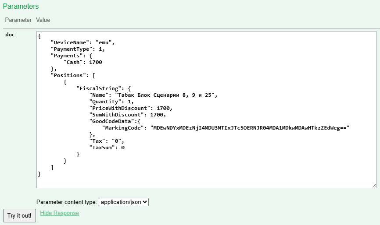Place cursor on the FiscalString line
The width and height of the screenshot is (380, 225).
[104, 88]
